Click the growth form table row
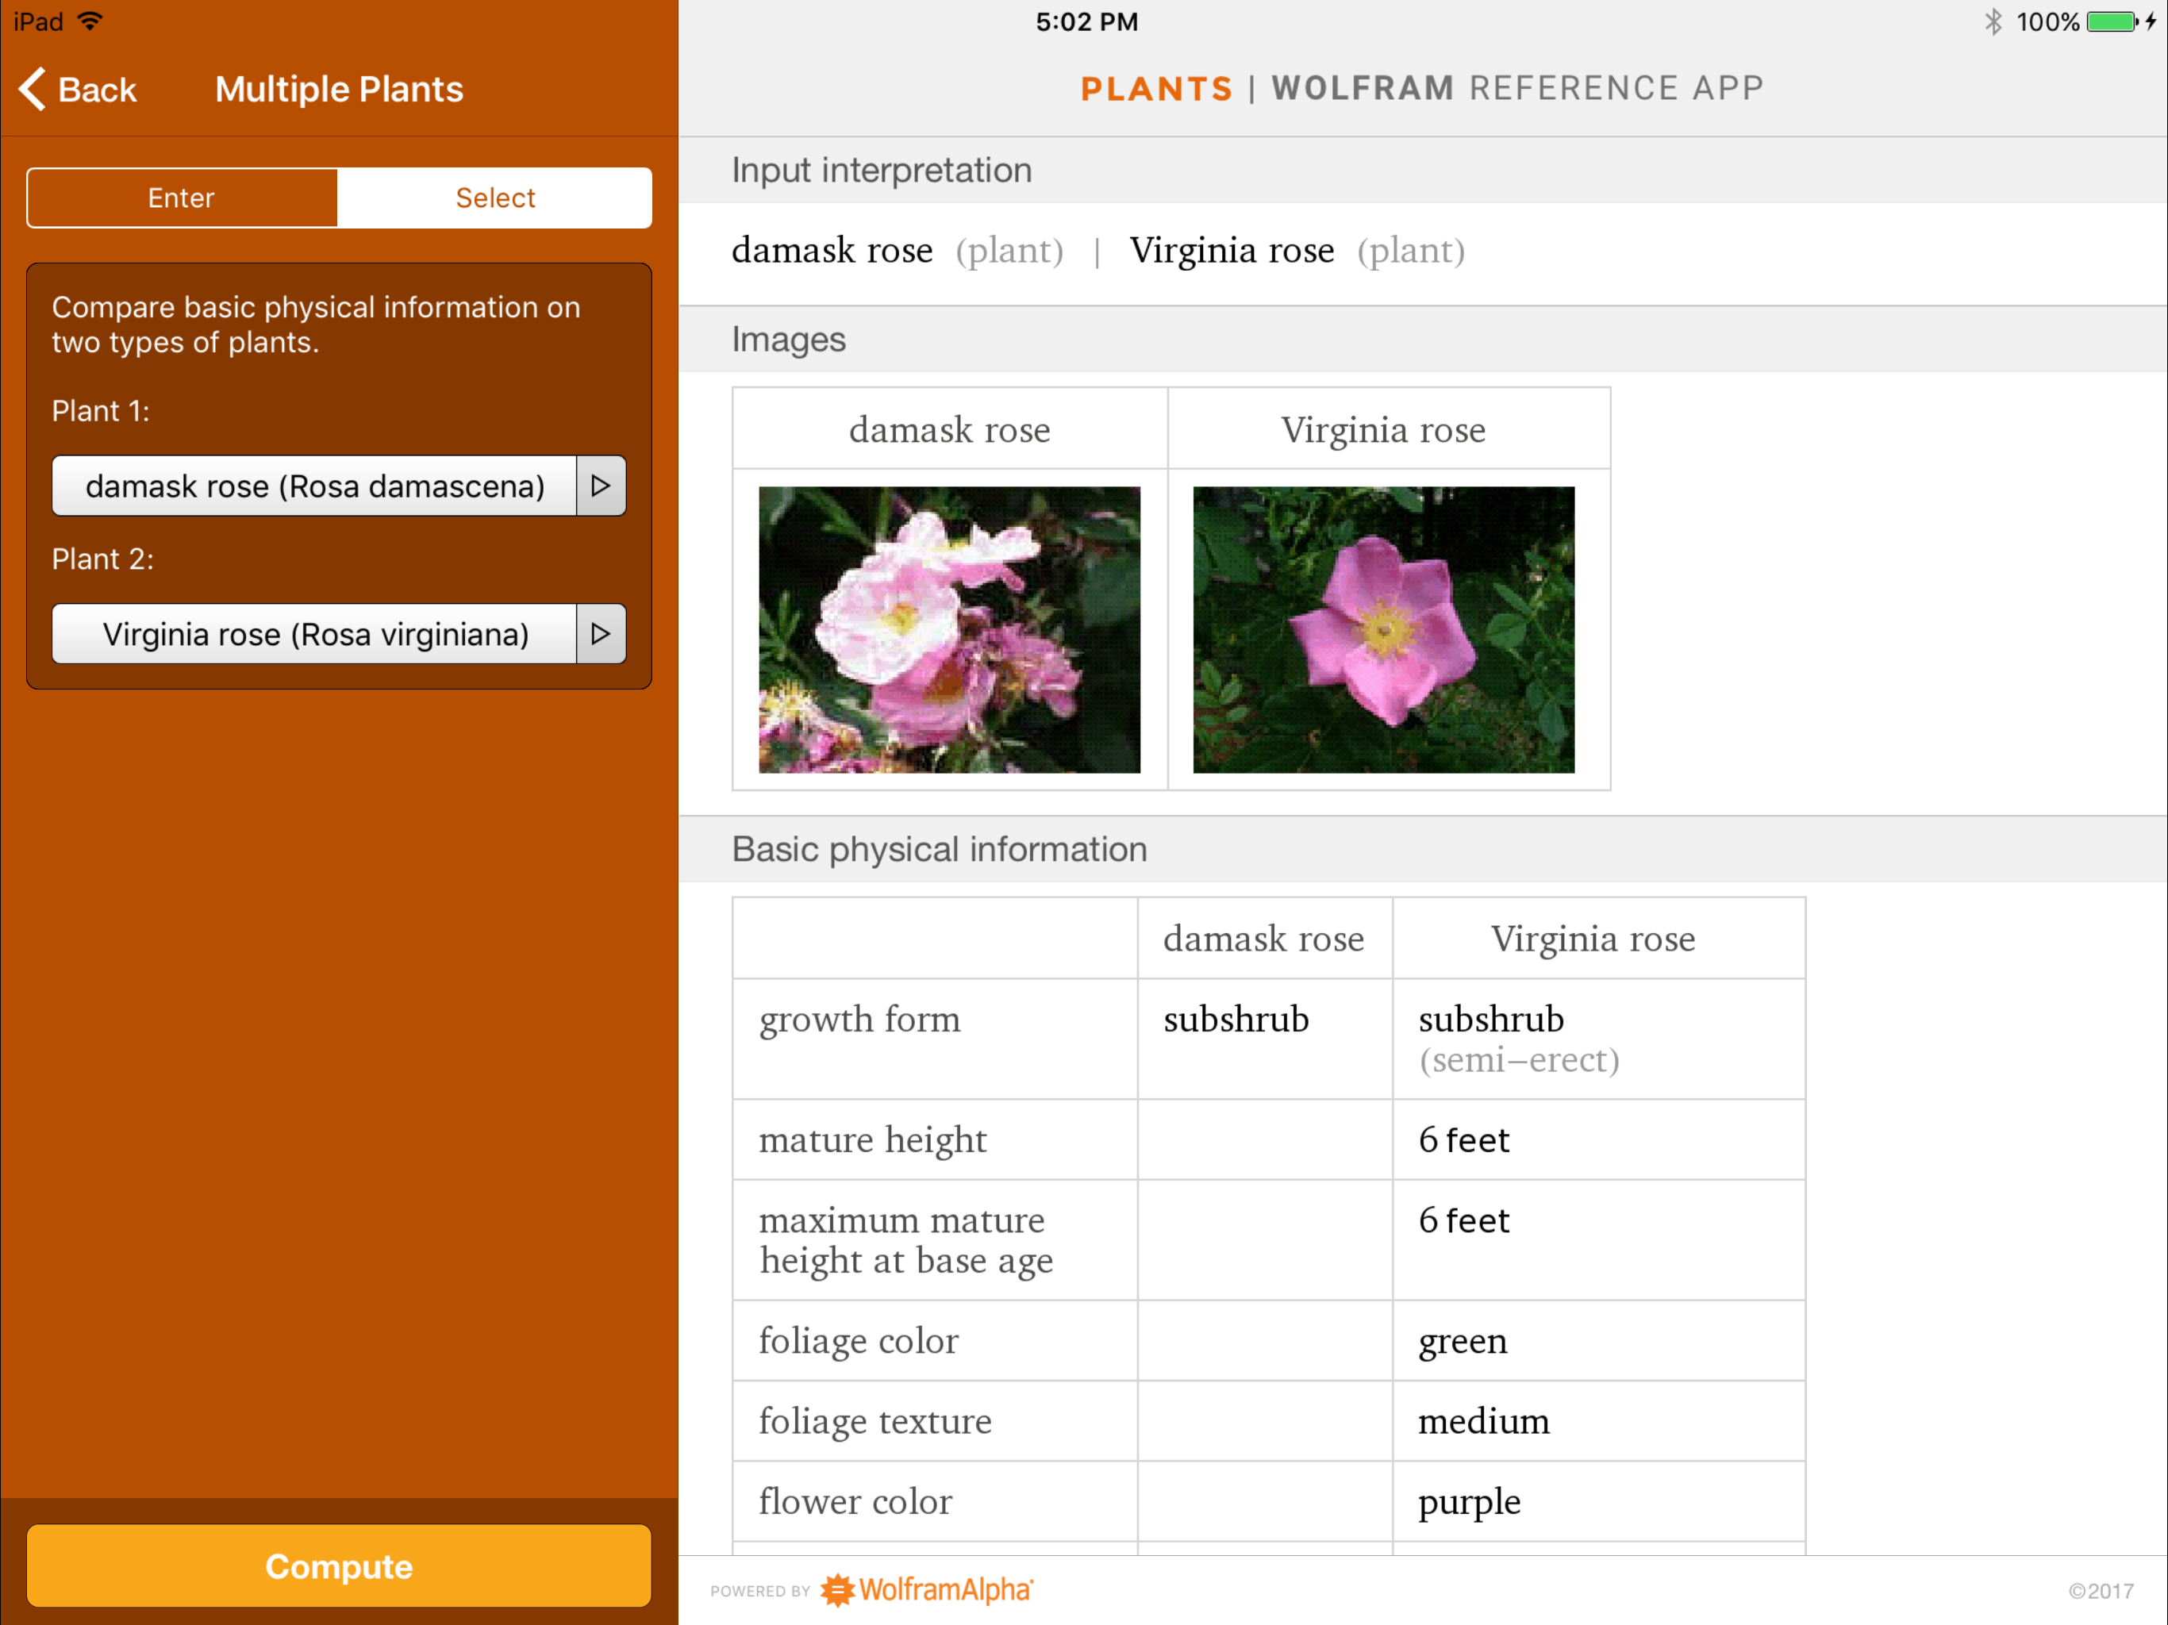2168x1625 pixels. coord(859,1020)
